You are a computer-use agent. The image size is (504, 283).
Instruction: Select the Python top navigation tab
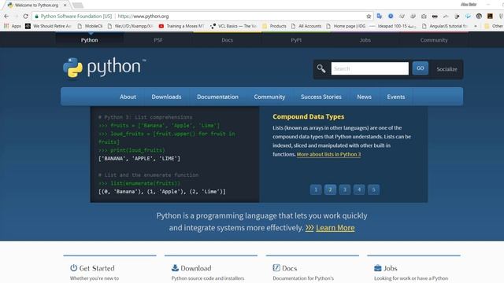pos(89,40)
